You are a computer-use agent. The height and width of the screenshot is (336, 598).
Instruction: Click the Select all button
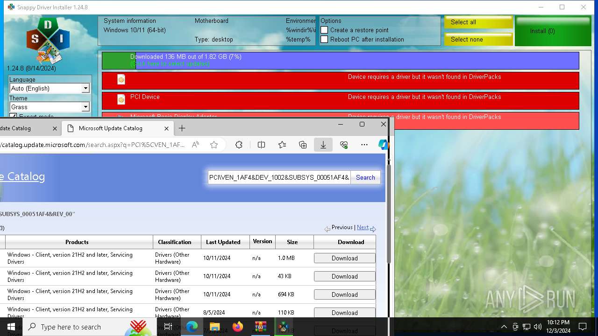pyautogui.click(x=478, y=22)
